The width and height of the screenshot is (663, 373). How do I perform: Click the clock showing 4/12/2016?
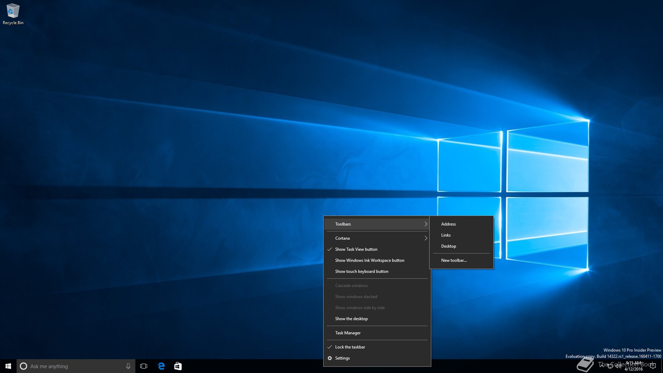(633, 366)
